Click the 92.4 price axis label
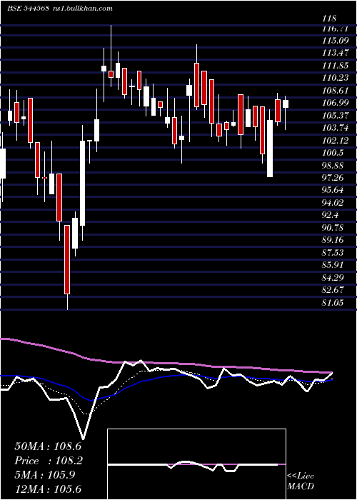This screenshot has width=357, height=500. click(x=331, y=215)
